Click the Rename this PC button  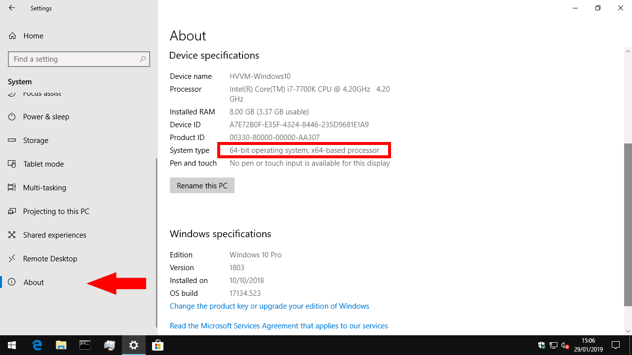coord(202,185)
